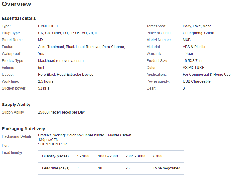Screen dimensions: 231x177
Task: Click the Place of Origin value Guangdong, China
Action: point(198,33)
